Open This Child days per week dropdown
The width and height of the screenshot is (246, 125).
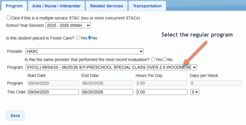pos(195,92)
